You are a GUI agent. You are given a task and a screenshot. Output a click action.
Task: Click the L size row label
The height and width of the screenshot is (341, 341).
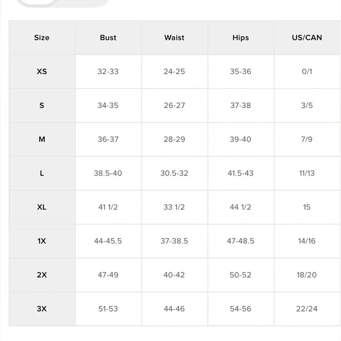click(x=42, y=173)
